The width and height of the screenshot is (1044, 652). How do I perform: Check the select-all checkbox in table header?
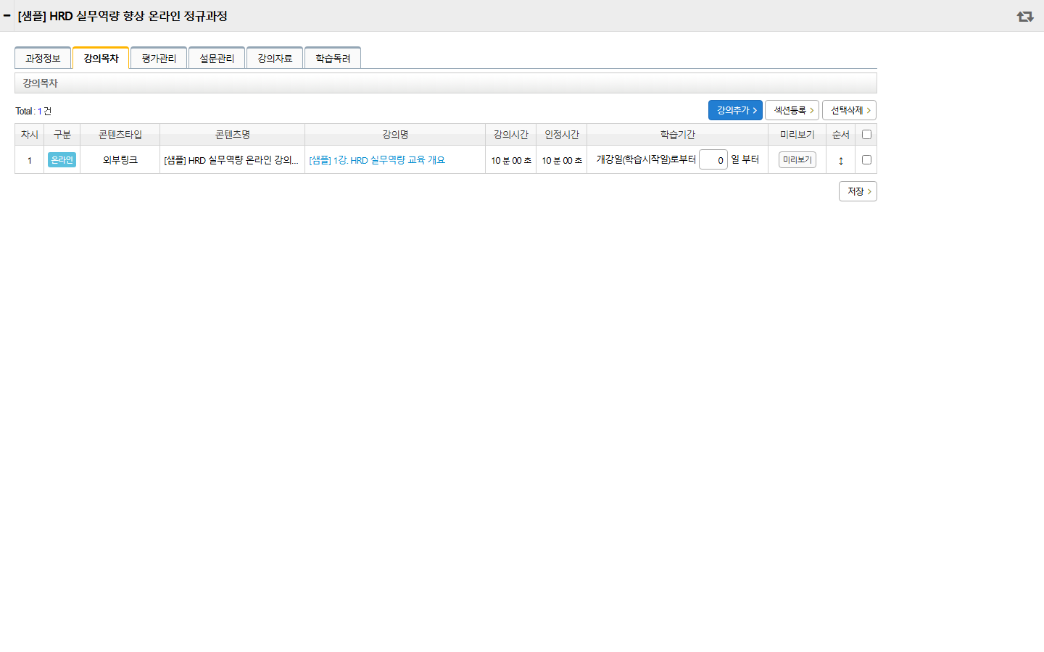click(x=866, y=134)
